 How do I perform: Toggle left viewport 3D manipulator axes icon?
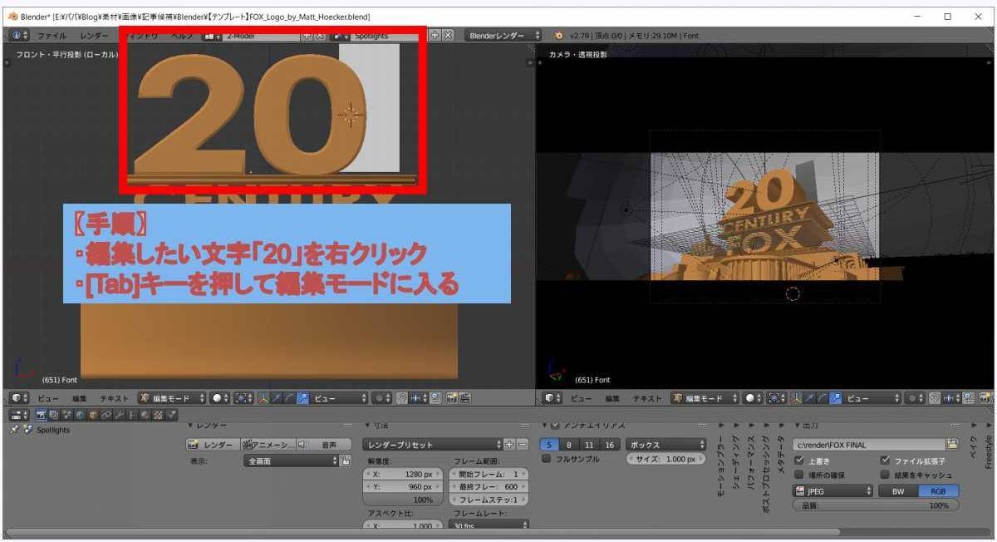coord(263,398)
